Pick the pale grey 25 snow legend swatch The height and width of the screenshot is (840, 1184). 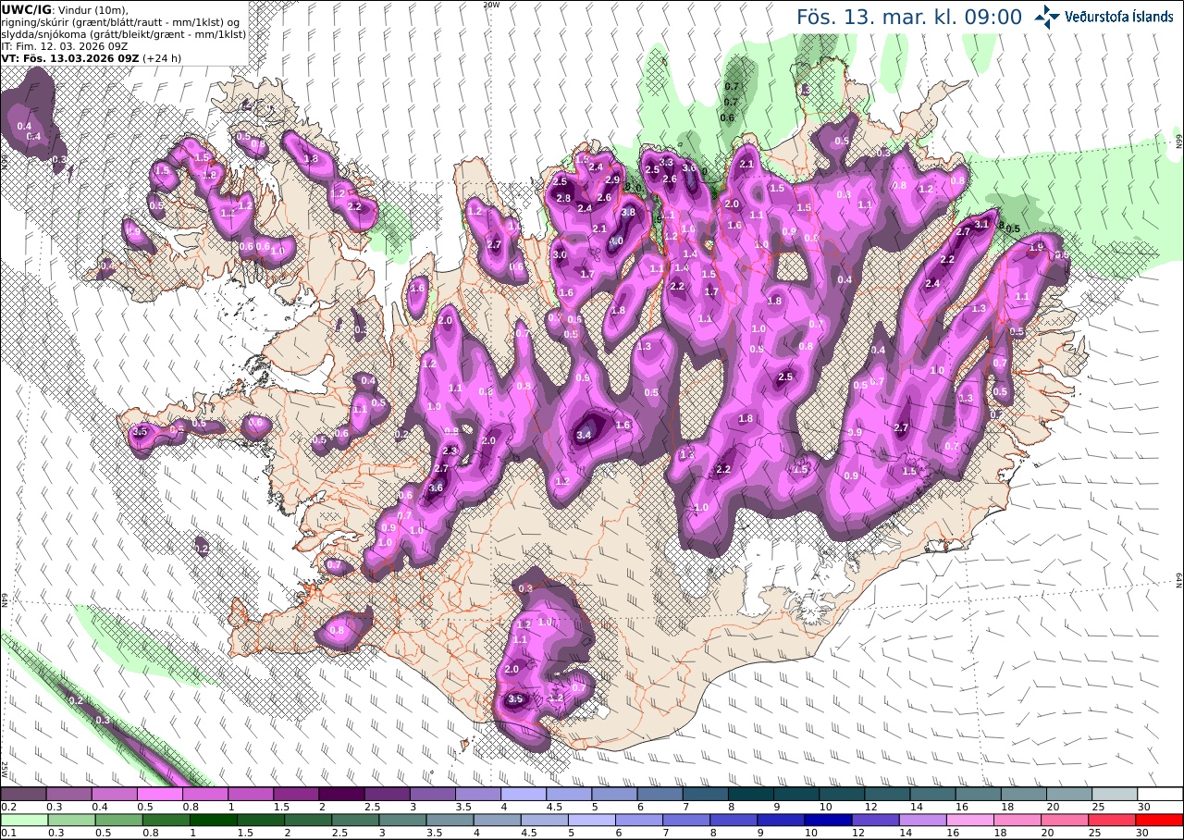pos(1115,794)
